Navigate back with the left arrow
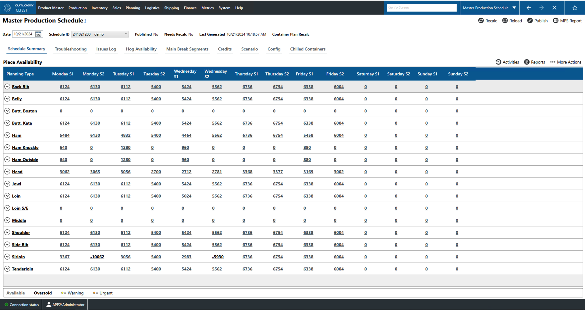This screenshot has width=585, height=310. tap(529, 8)
